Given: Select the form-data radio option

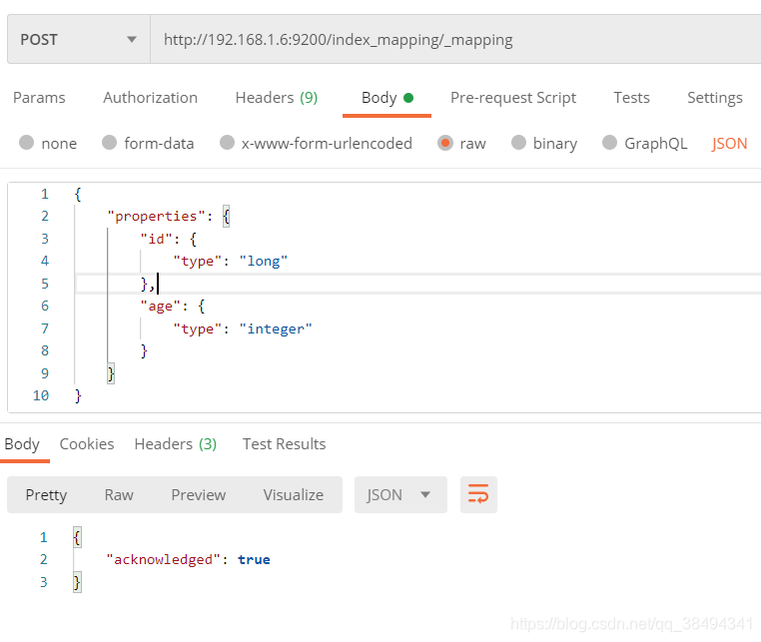Looking at the screenshot, I should 110,143.
